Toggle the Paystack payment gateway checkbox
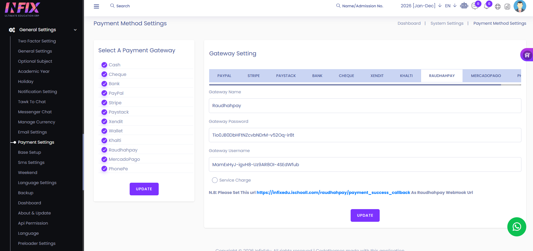Viewport: 533px width, 251px height. [104, 112]
